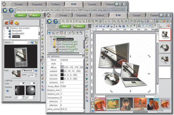
Task: Click the green Redo arrow icon
Action: click(131, 26)
